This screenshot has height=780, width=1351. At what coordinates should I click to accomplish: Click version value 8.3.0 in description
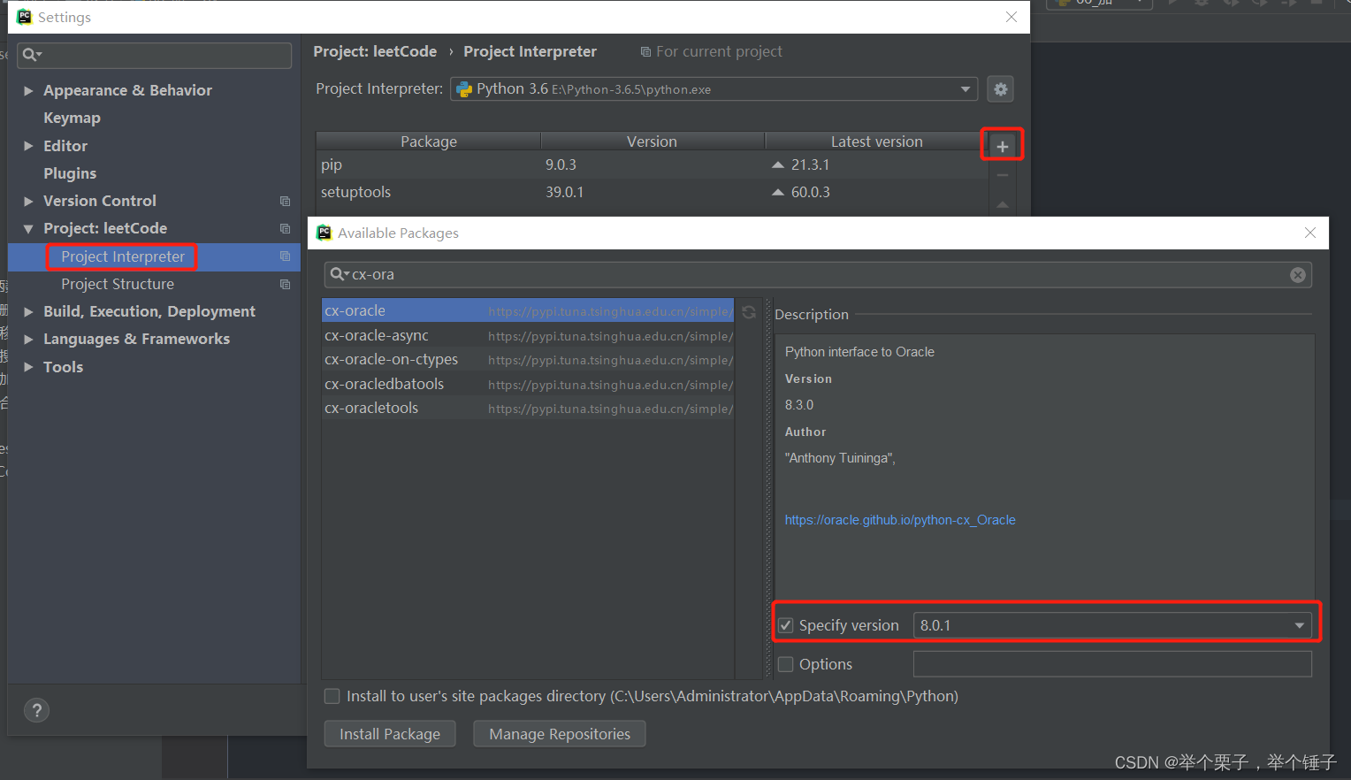[x=799, y=405]
